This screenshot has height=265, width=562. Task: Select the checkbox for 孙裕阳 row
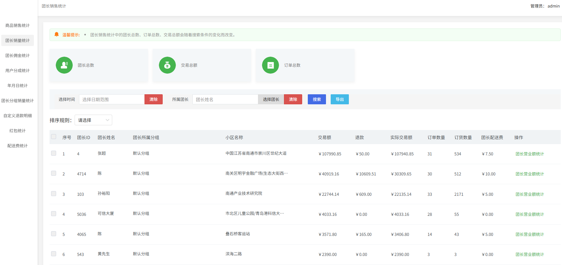pos(54,194)
